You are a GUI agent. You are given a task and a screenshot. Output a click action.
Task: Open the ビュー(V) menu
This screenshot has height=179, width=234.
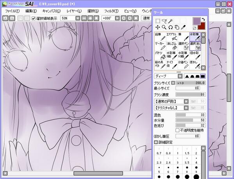point(130,11)
